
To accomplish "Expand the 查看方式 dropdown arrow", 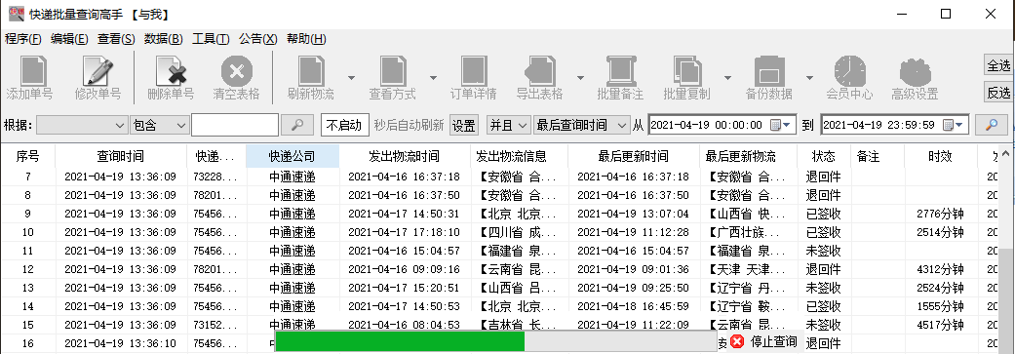I will (434, 78).
